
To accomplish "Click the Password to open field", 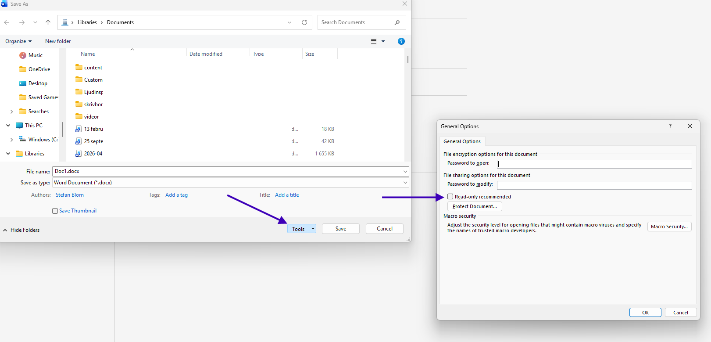I will point(594,164).
